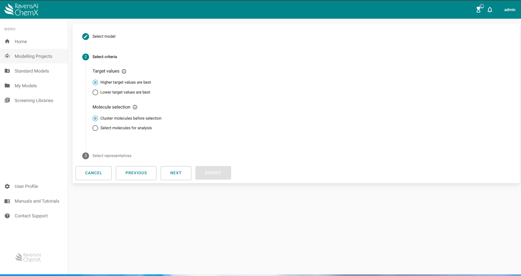
Task: Choose Select molecules for analysis option
Action: point(95,128)
